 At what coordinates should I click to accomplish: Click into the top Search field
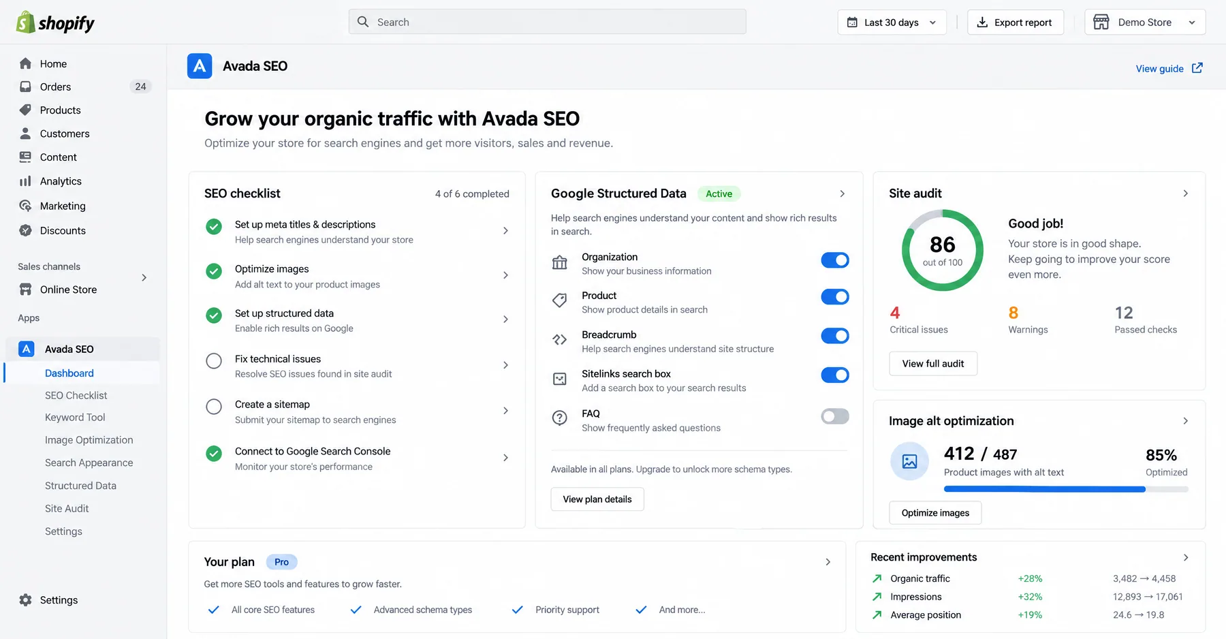(x=548, y=22)
